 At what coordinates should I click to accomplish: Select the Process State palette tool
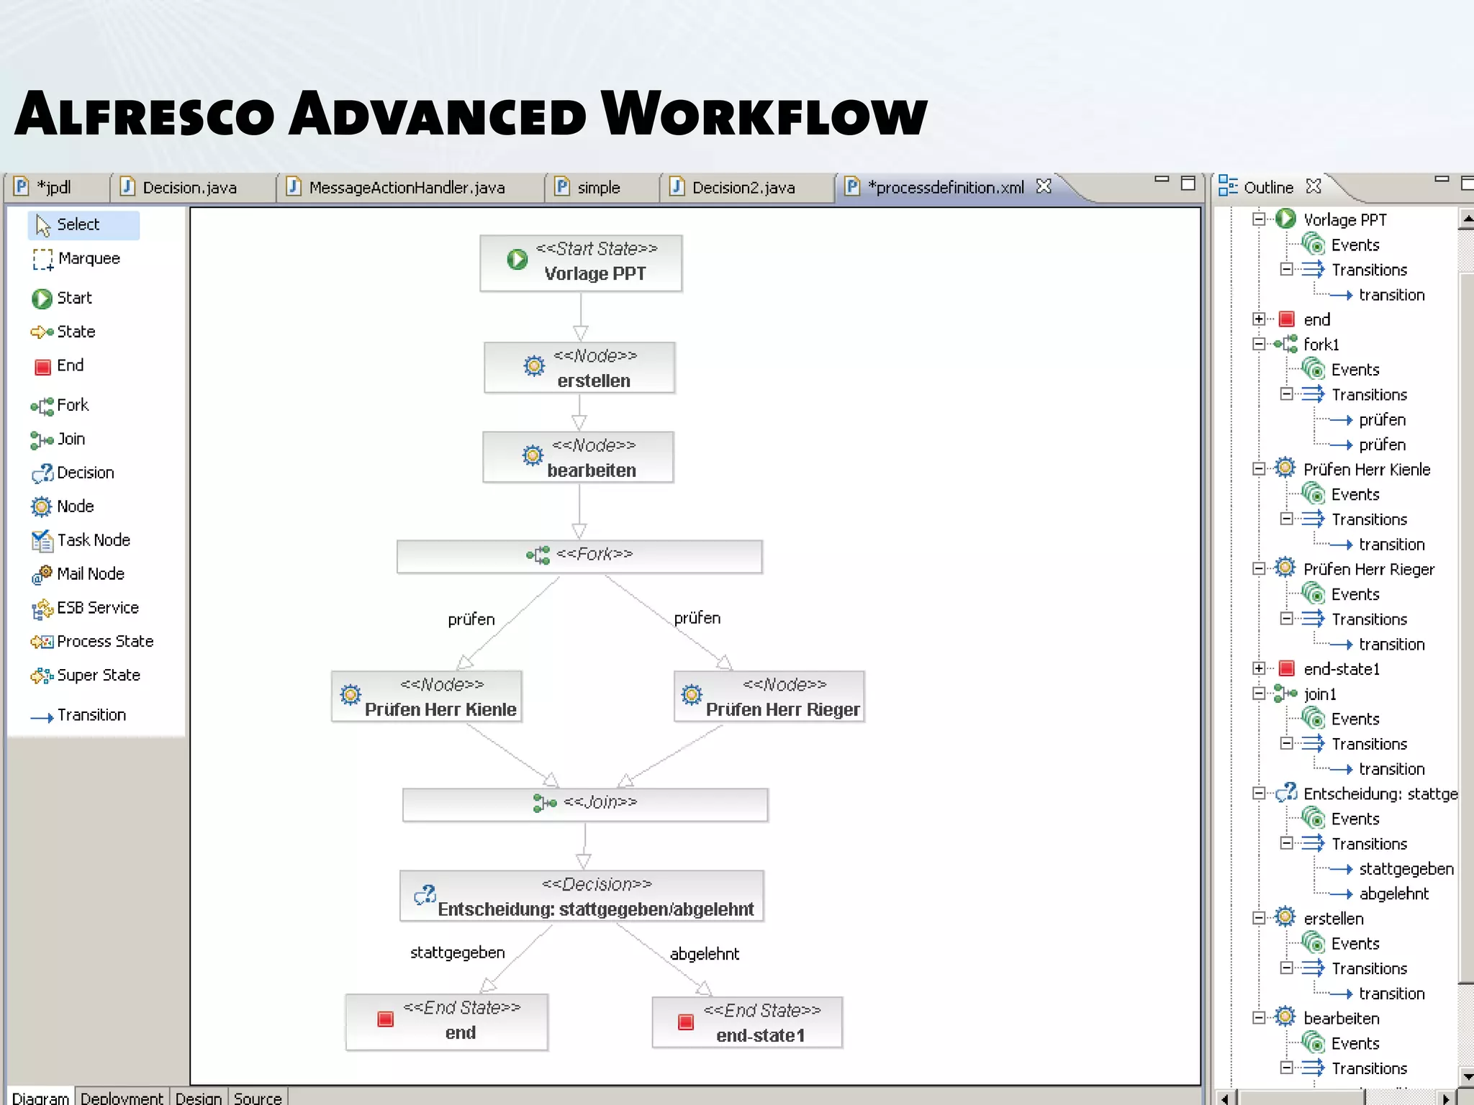[x=92, y=642]
